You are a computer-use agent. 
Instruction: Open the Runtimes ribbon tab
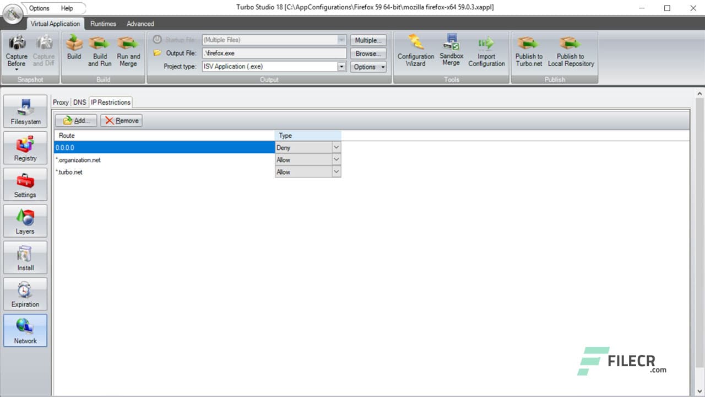click(x=103, y=24)
